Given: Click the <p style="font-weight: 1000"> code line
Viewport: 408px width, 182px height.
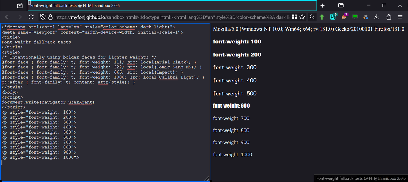Looking at the screenshot, I should pyautogui.click(x=40, y=157).
